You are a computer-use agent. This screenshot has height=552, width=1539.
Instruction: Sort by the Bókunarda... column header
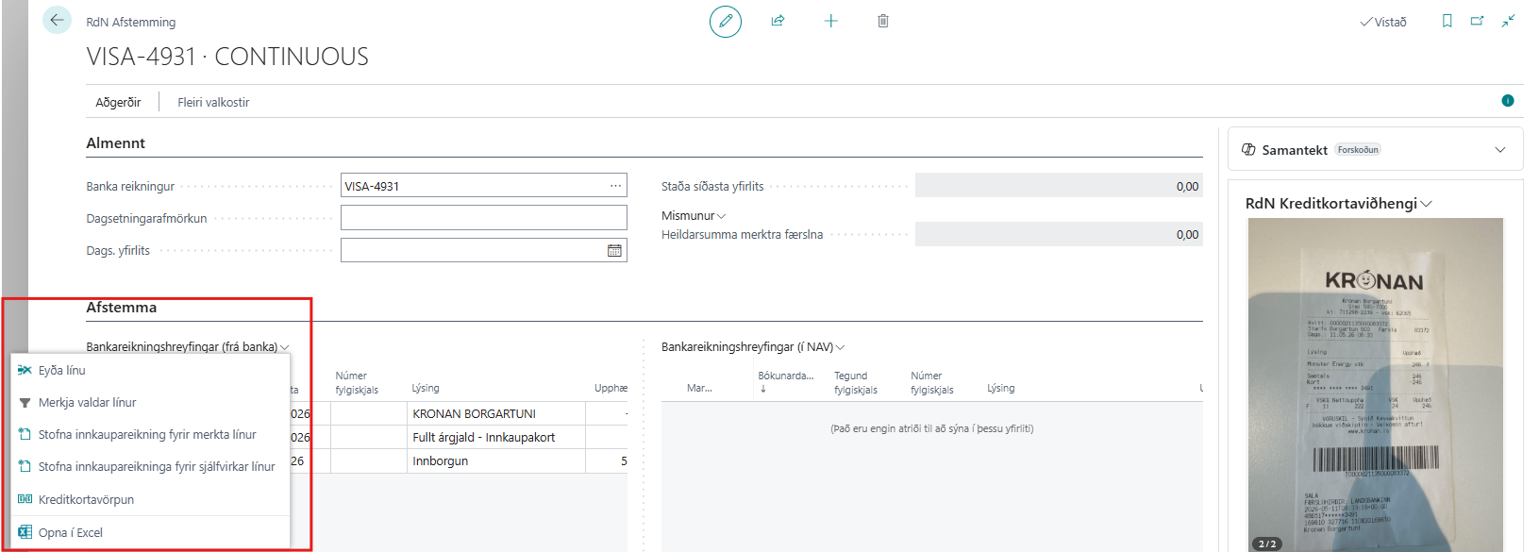(786, 381)
